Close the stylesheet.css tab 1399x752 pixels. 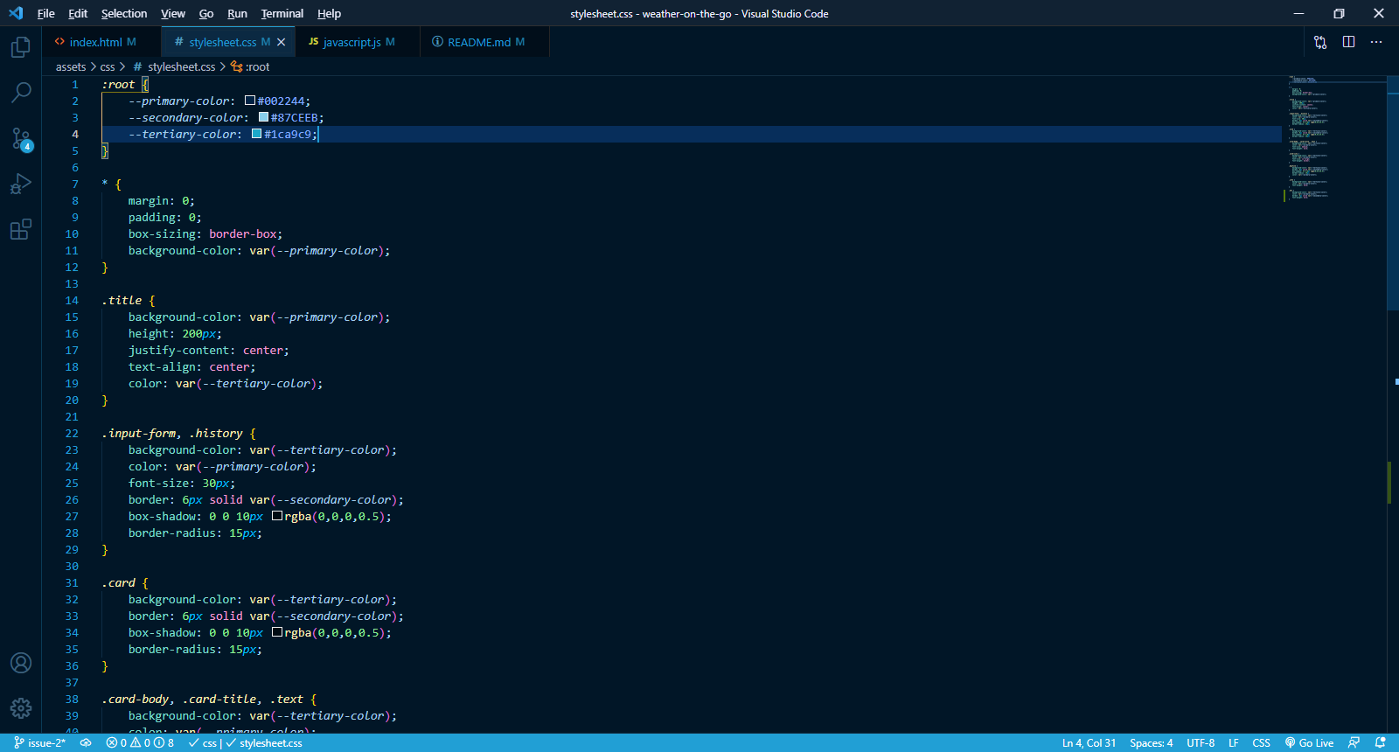tap(281, 42)
